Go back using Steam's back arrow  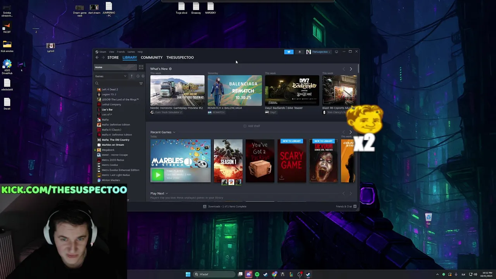[97, 57]
